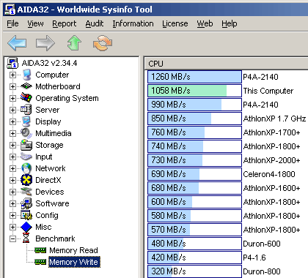
Task: Select the Memory Write benchmark item
Action: (74, 262)
